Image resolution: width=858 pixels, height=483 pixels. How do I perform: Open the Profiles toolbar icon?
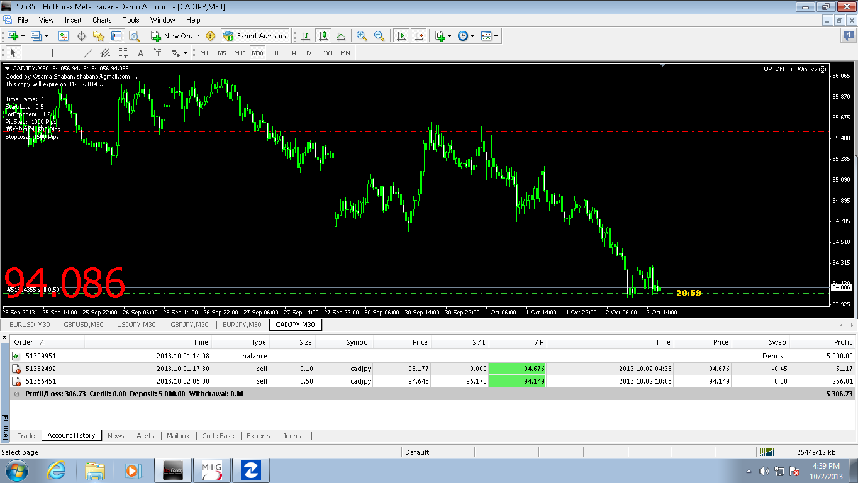click(x=36, y=36)
